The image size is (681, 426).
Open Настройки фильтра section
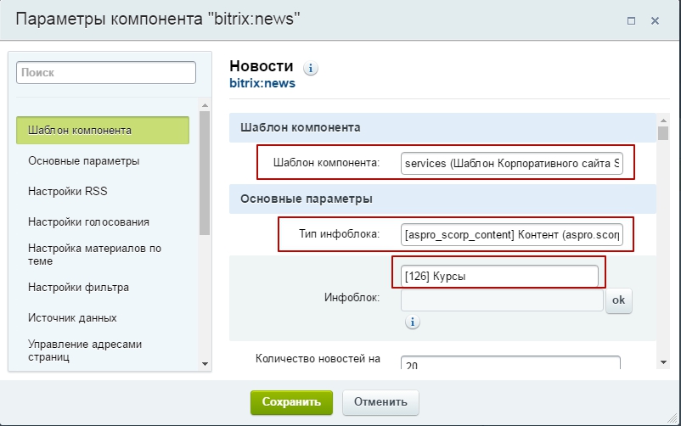click(79, 287)
